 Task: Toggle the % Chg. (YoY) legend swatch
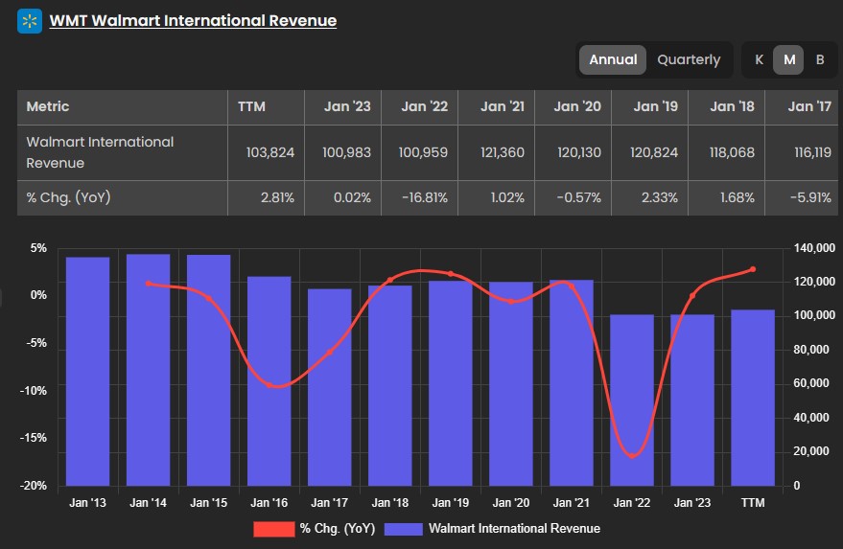(x=274, y=529)
